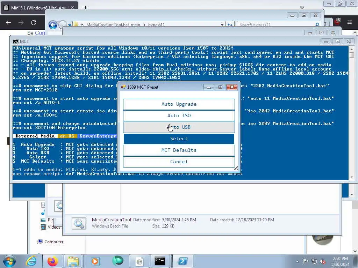Select MediaCreationTool.bat-main in the address path
The image size is (358, 268).
[x=113, y=25]
